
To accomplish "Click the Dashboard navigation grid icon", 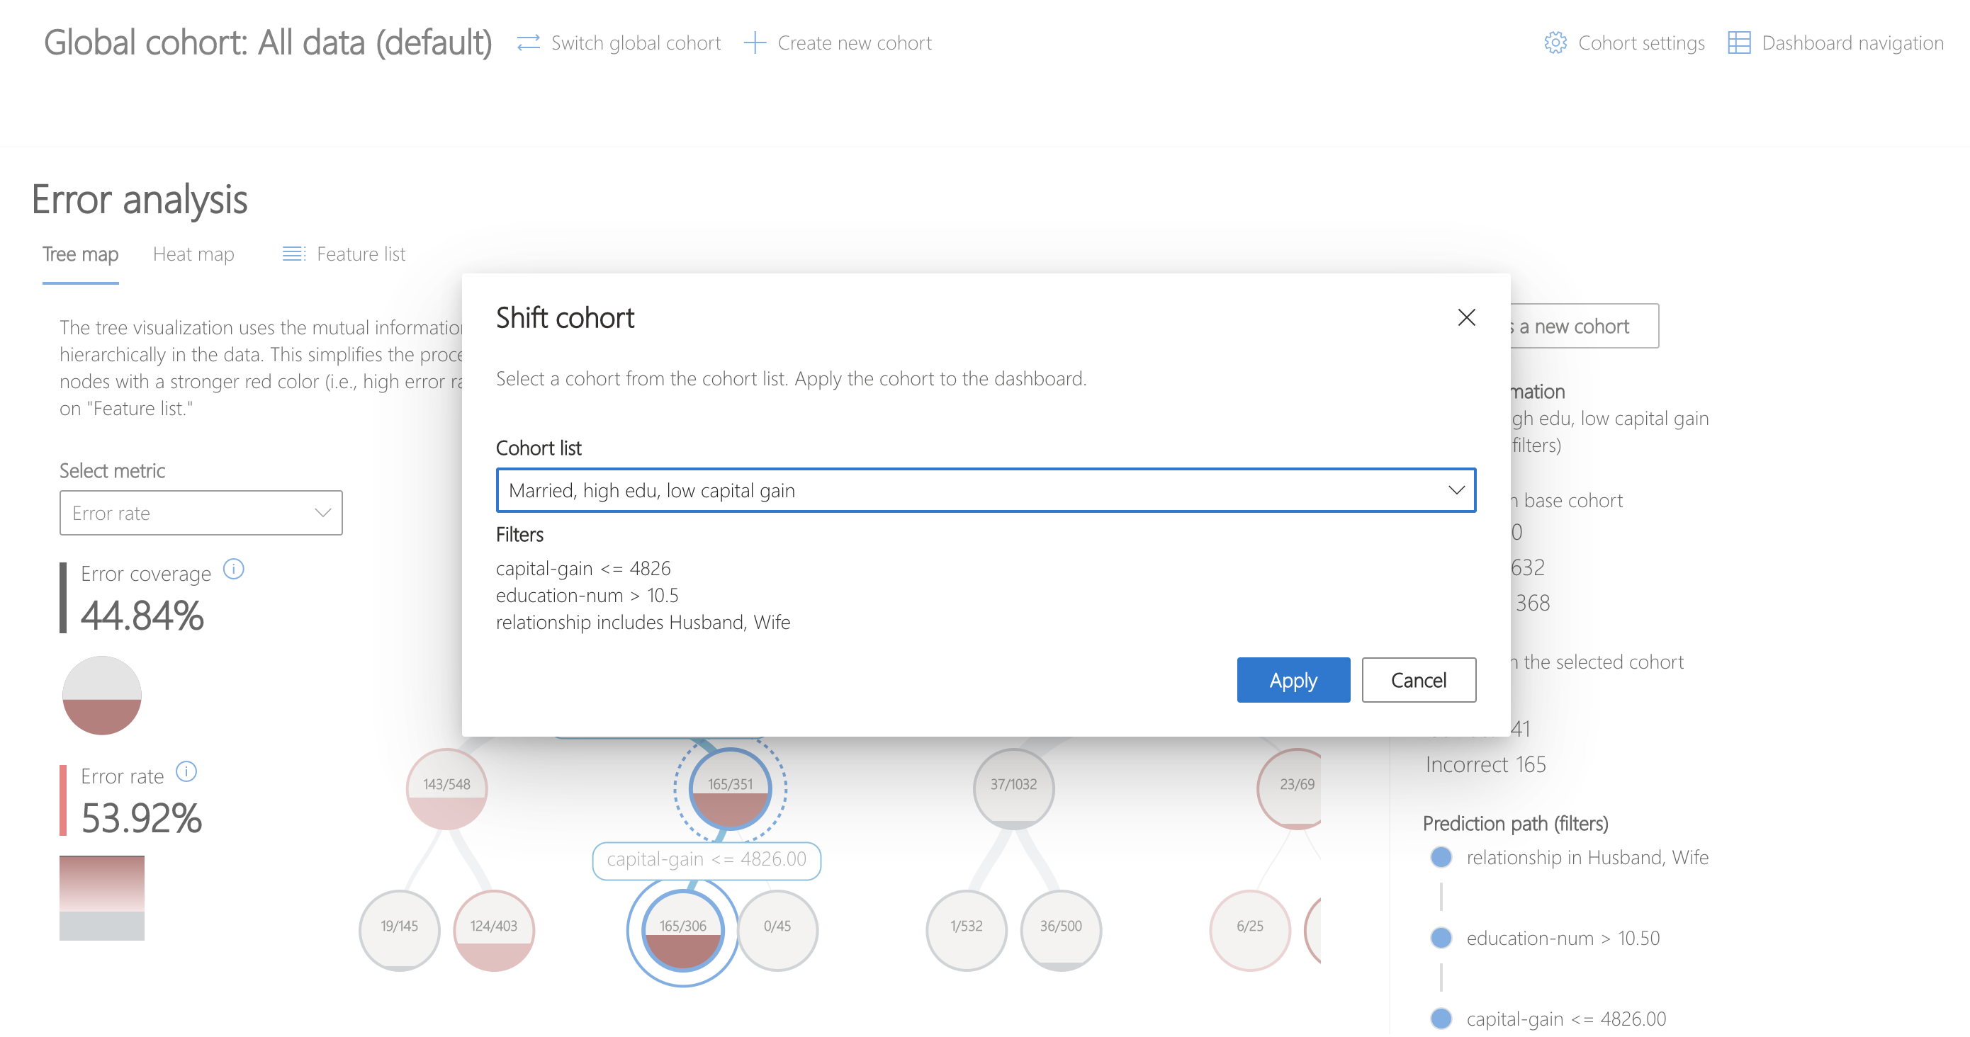I will pyautogui.click(x=1739, y=42).
